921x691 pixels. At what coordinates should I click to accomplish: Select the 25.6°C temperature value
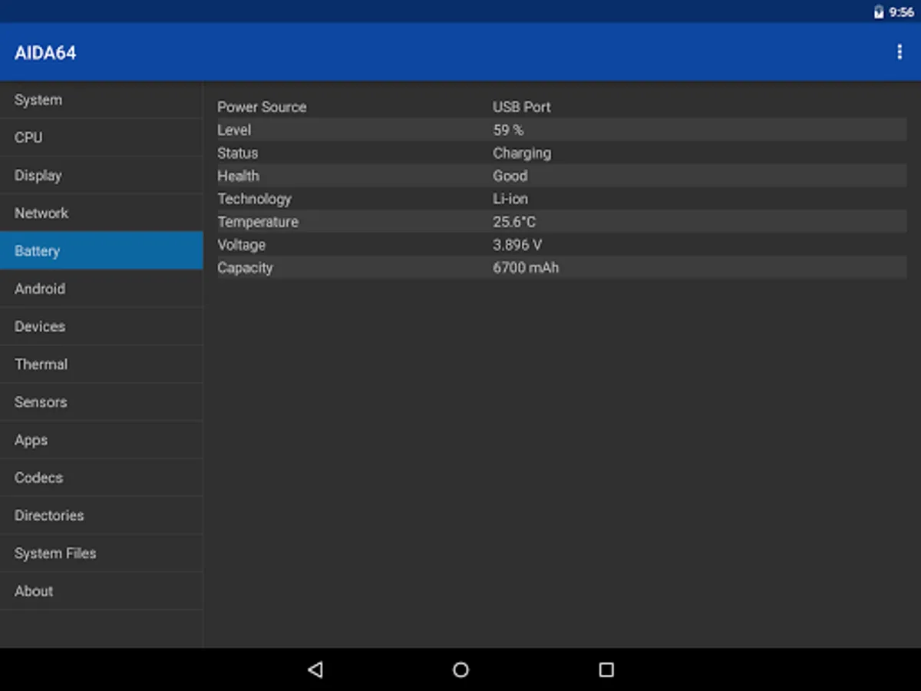[x=514, y=222]
